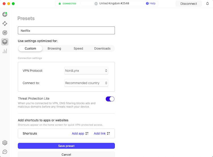Open the settings gear icon

(x=5, y=143)
